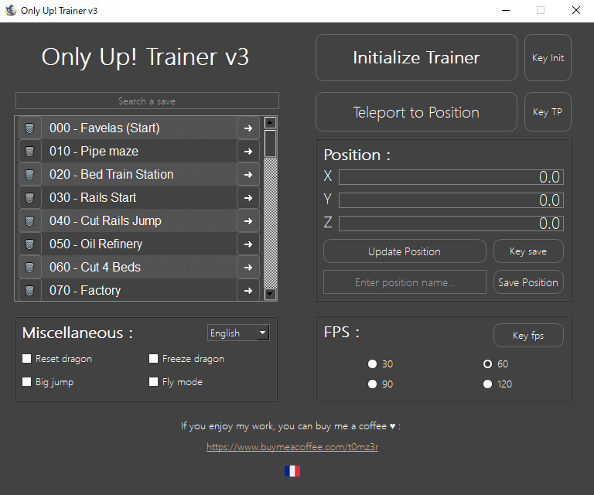The image size is (594, 495).
Task: Load arrow for 000 - Favelas (Start)
Action: 248,128
